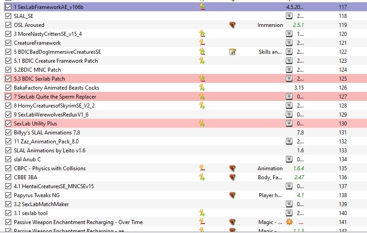Click version 2.47 of CBBE 3BA

pyautogui.click(x=299, y=177)
